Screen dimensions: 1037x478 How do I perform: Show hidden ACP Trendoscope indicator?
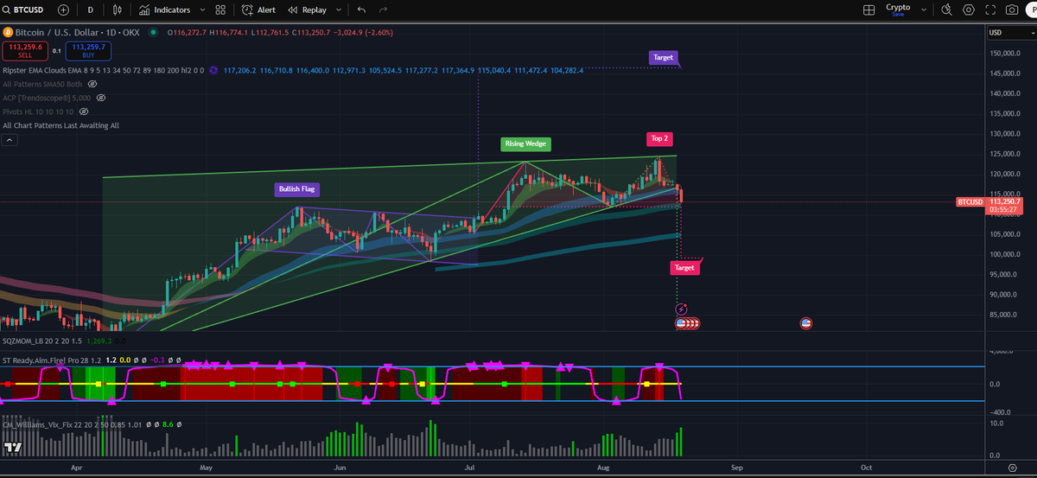101,98
